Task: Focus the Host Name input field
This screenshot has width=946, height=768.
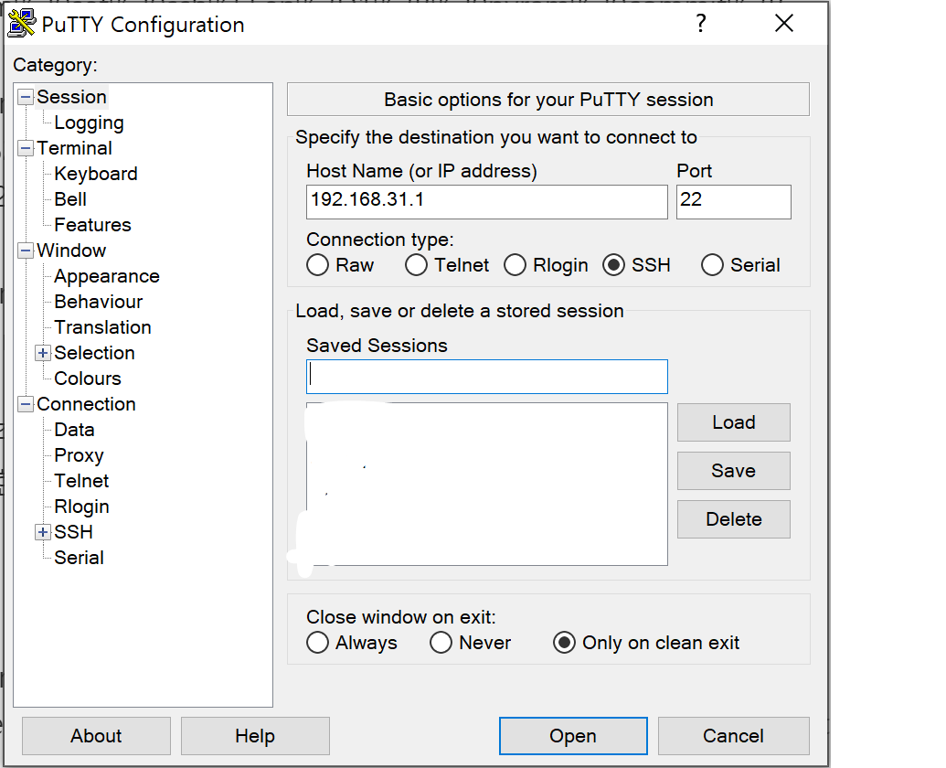Action: (x=487, y=202)
